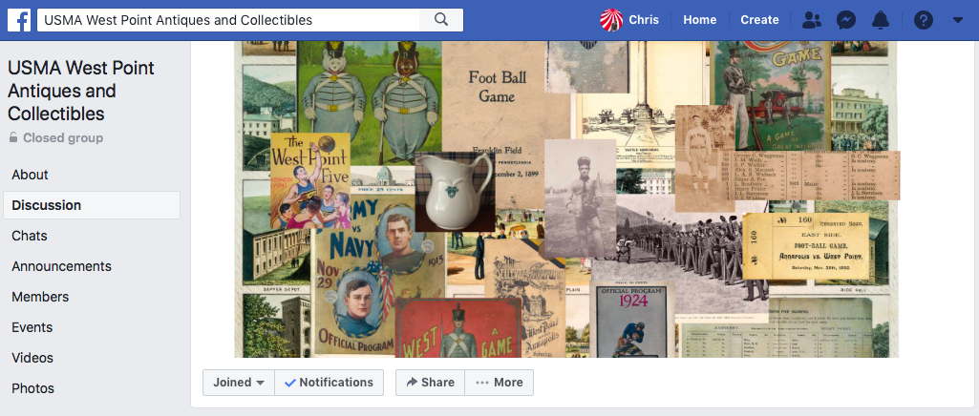
Task: Focus the Facebook search field
Action: click(x=228, y=20)
